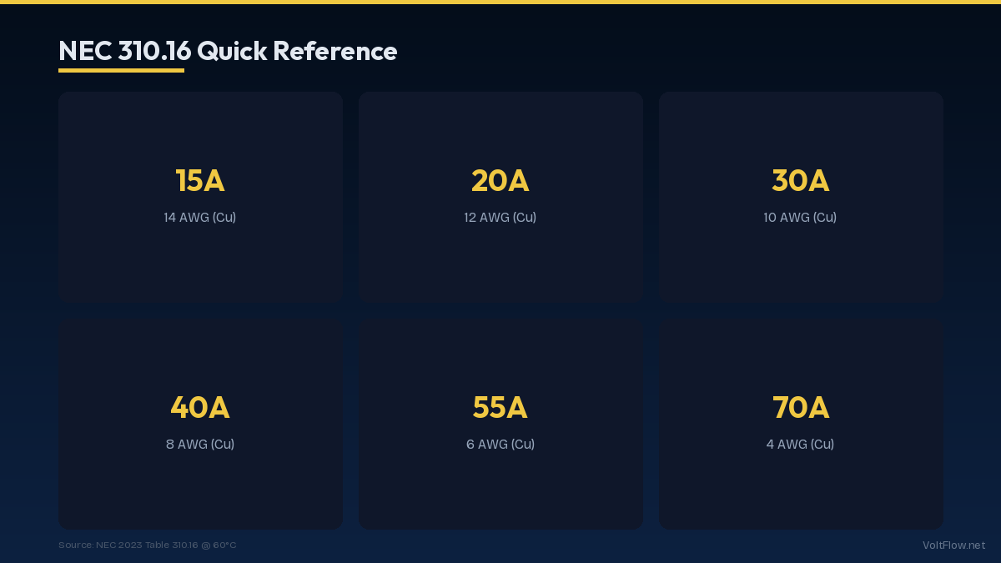Image resolution: width=1001 pixels, height=563 pixels.
Task: Open the VoltFlow.net link
Action: (953, 545)
